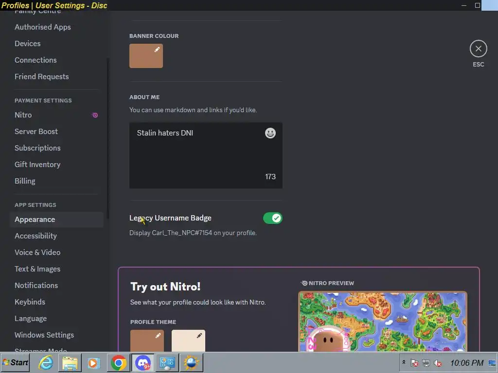Open file explorer folder on taskbar
This screenshot has height=373, width=498.
[70, 362]
